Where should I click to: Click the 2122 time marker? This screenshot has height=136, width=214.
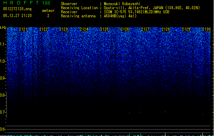(44, 29)
